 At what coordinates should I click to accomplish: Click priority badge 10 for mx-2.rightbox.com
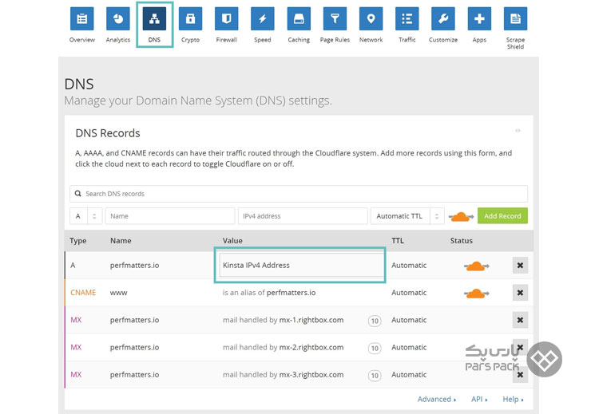coord(375,349)
